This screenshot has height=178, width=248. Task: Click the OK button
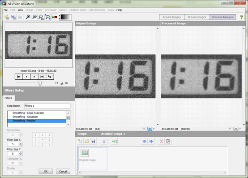(46, 171)
